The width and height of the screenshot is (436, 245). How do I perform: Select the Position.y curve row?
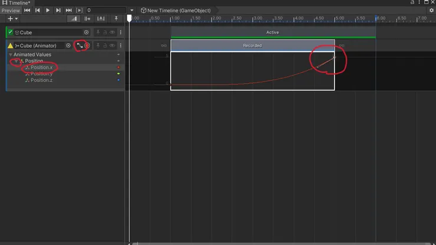(x=65, y=74)
